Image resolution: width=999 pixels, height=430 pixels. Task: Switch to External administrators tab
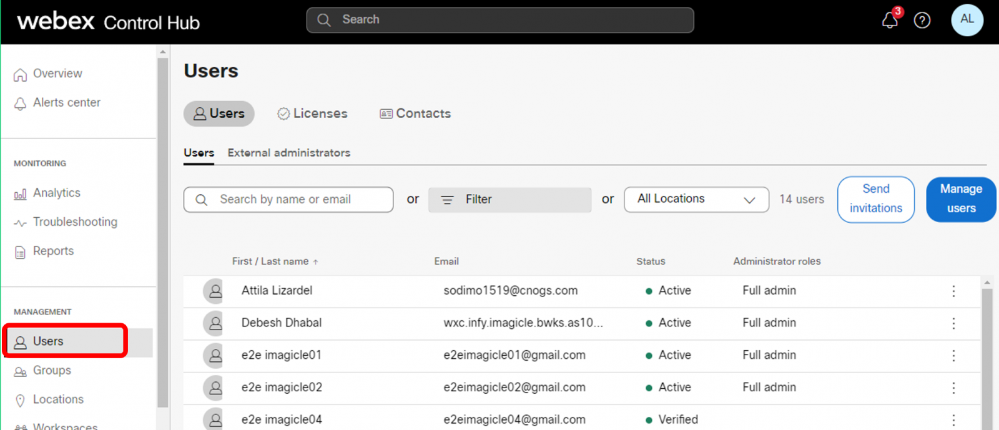pos(288,153)
